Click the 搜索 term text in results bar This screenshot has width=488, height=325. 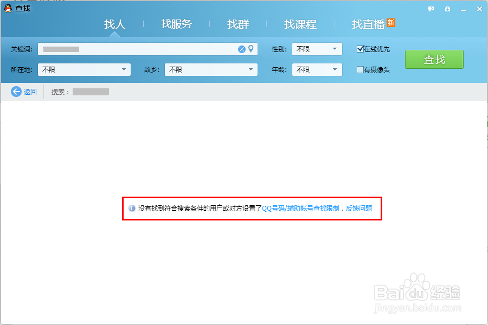[91, 92]
